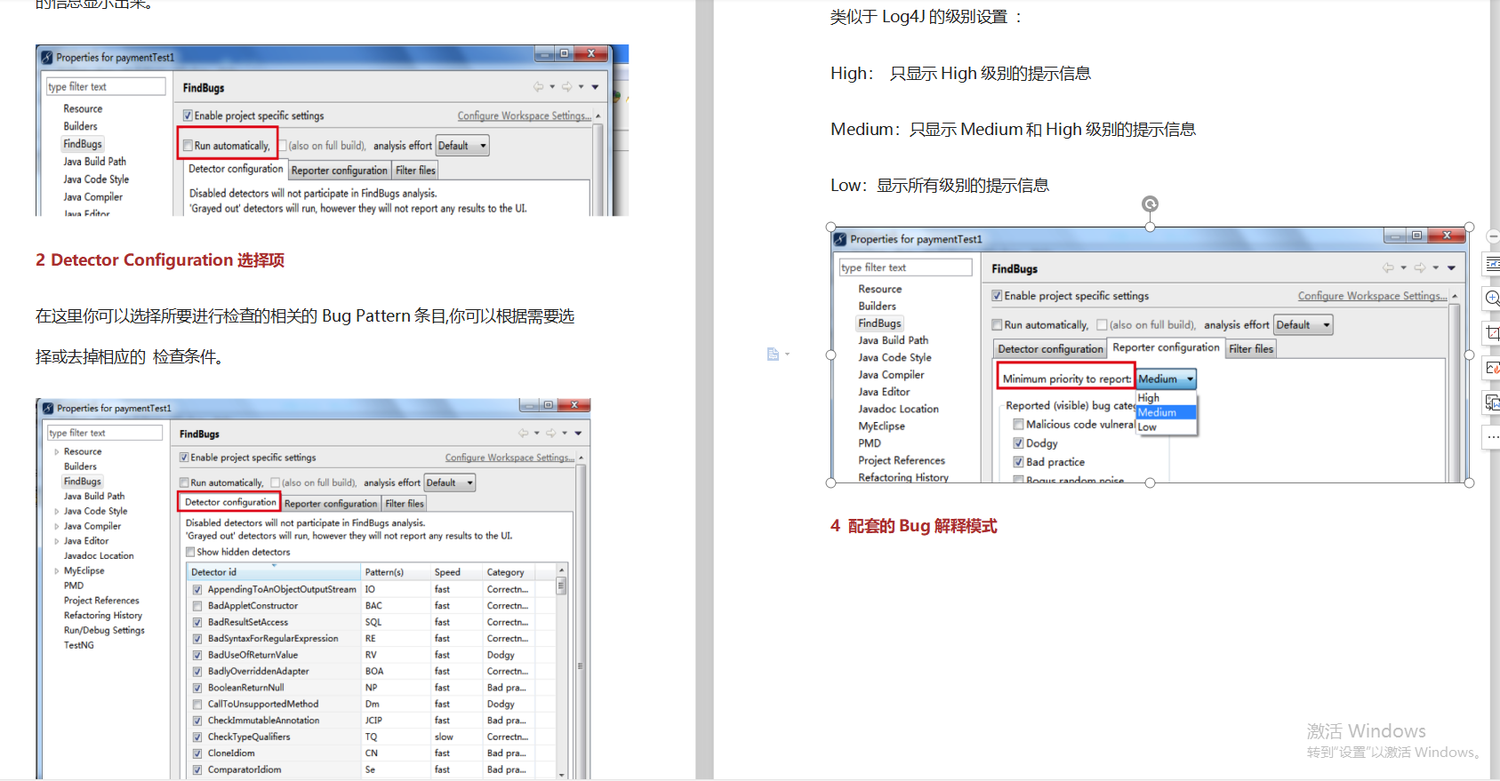Click the dark view-menu triangle in the detector-list picture header
Image resolution: width=1500 pixels, height=781 pixels.
[578, 434]
